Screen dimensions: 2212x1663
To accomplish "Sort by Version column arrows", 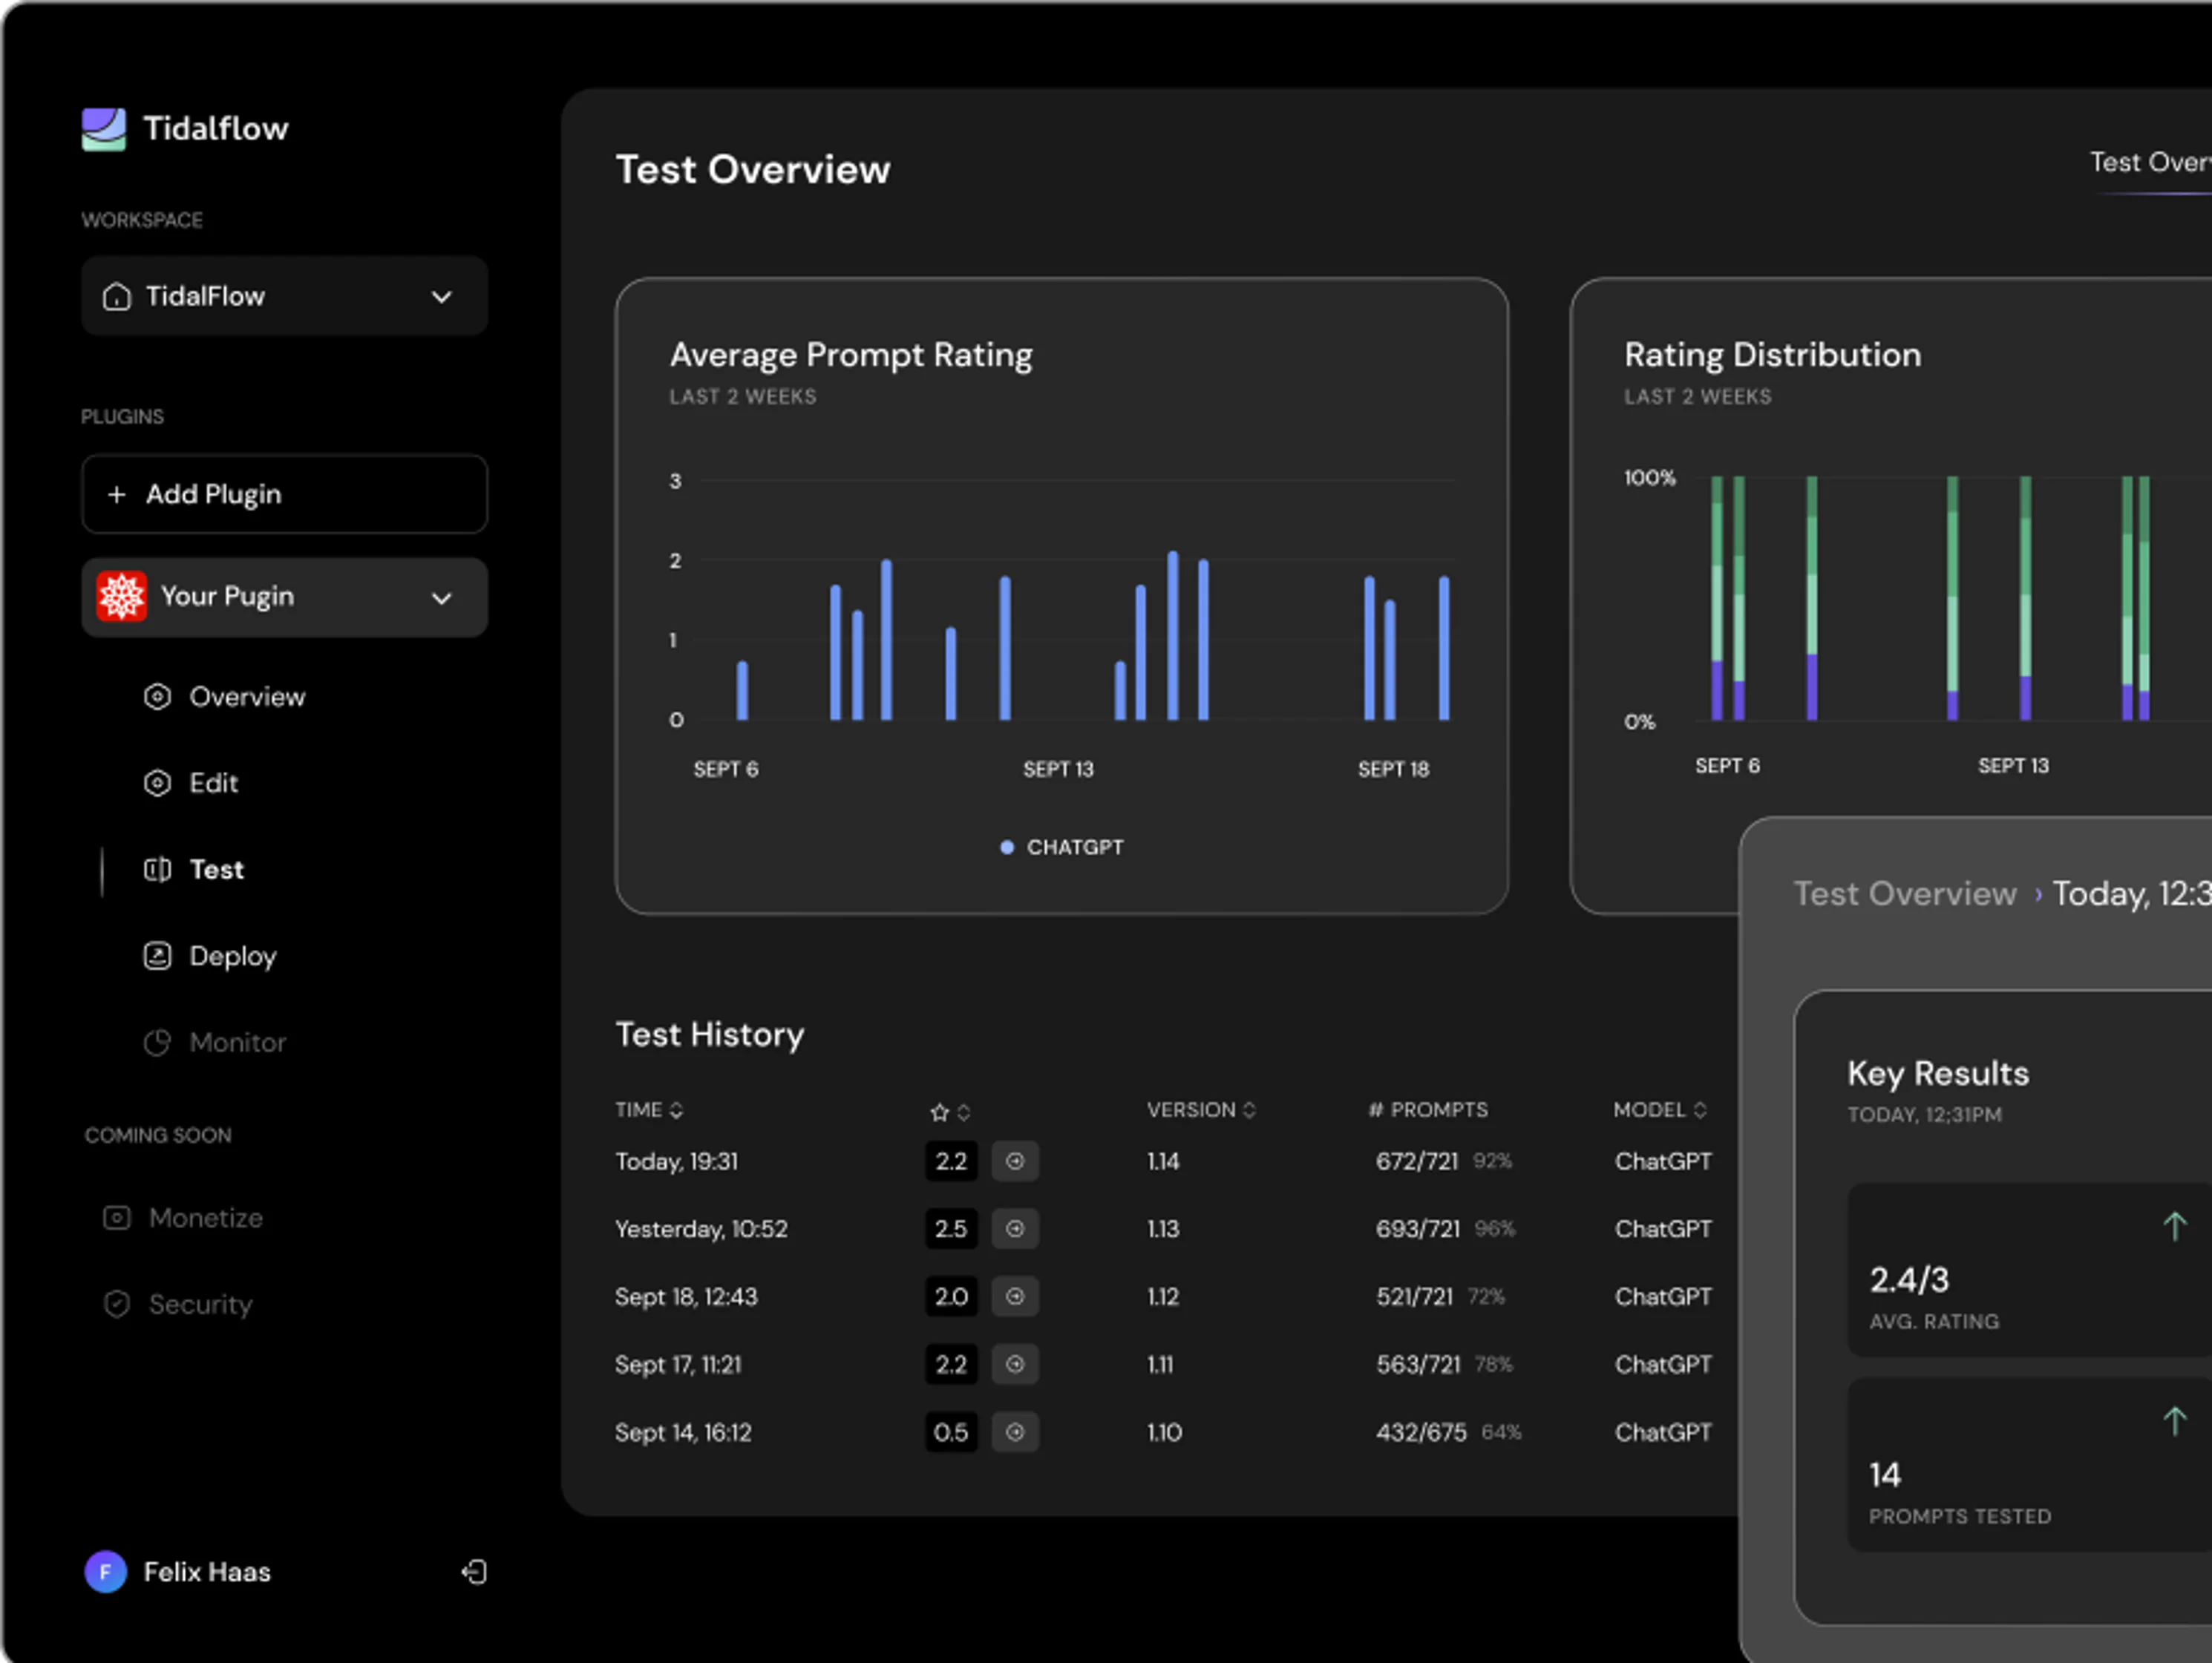I will [1249, 1110].
